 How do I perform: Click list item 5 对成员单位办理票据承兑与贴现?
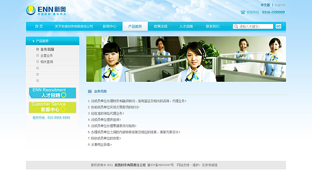coord(112,126)
